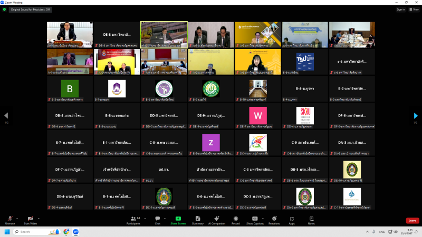Open the Reactions menu
422x237 pixels.
274,219
